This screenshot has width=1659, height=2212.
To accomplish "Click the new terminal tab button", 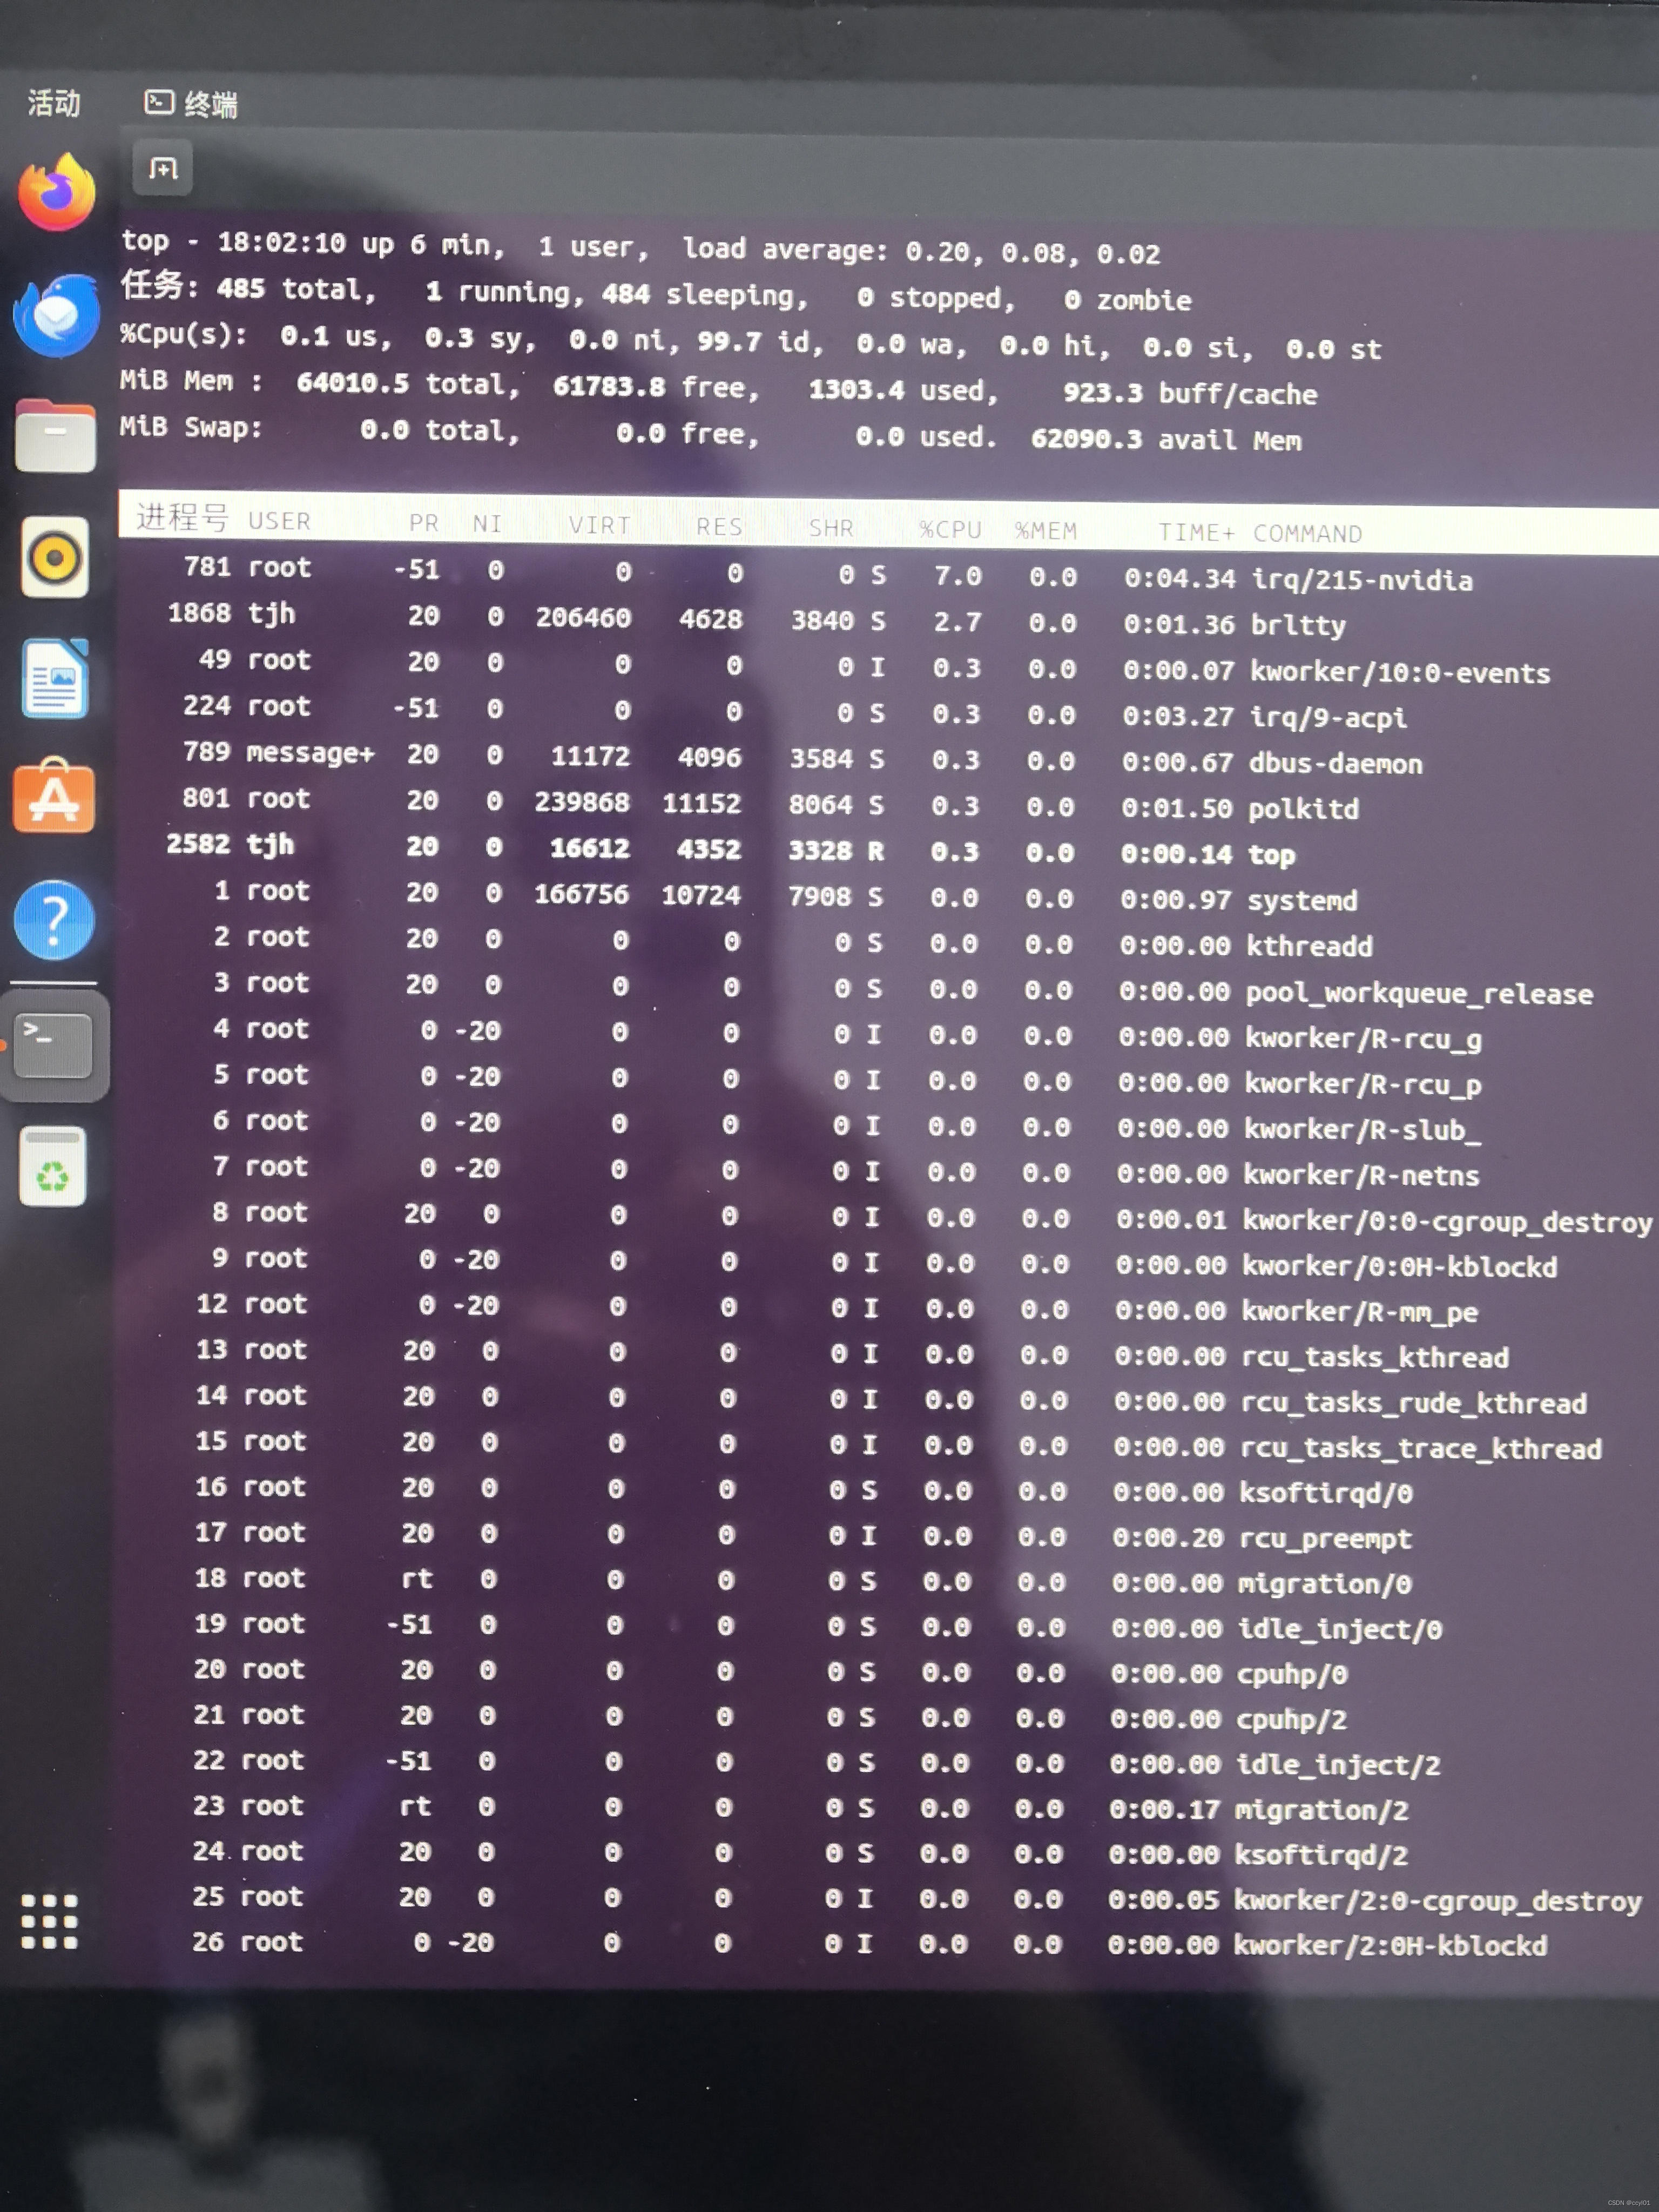I will (x=163, y=168).
